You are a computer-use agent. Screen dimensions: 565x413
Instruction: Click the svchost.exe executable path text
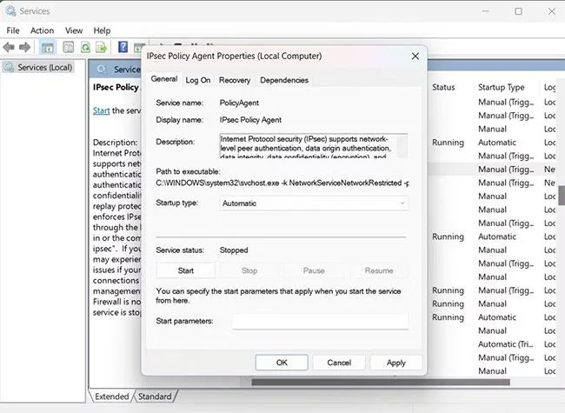tap(282, 183)
